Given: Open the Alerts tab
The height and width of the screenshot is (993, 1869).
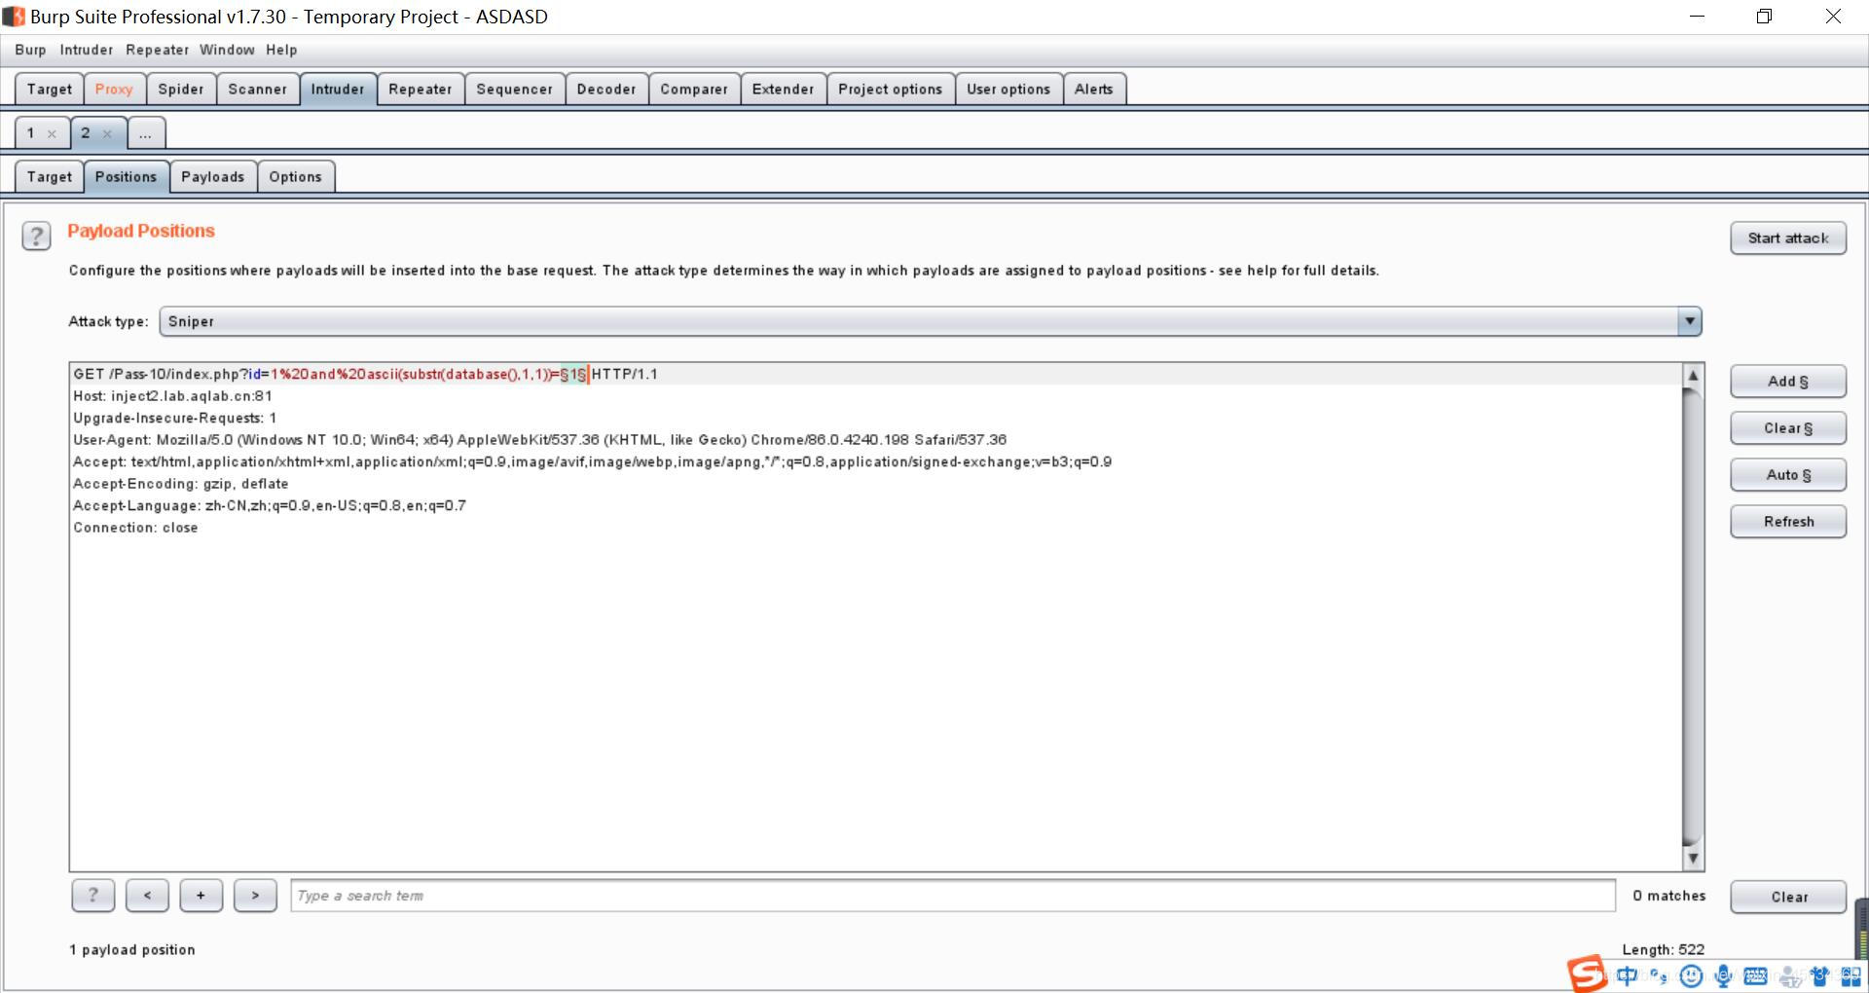Looking at the screenshot, I should pos(1094,89).
